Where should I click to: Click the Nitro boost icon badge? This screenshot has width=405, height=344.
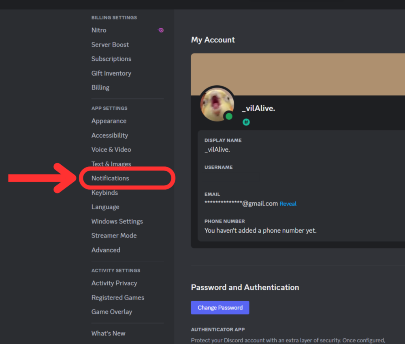[161, 30]
